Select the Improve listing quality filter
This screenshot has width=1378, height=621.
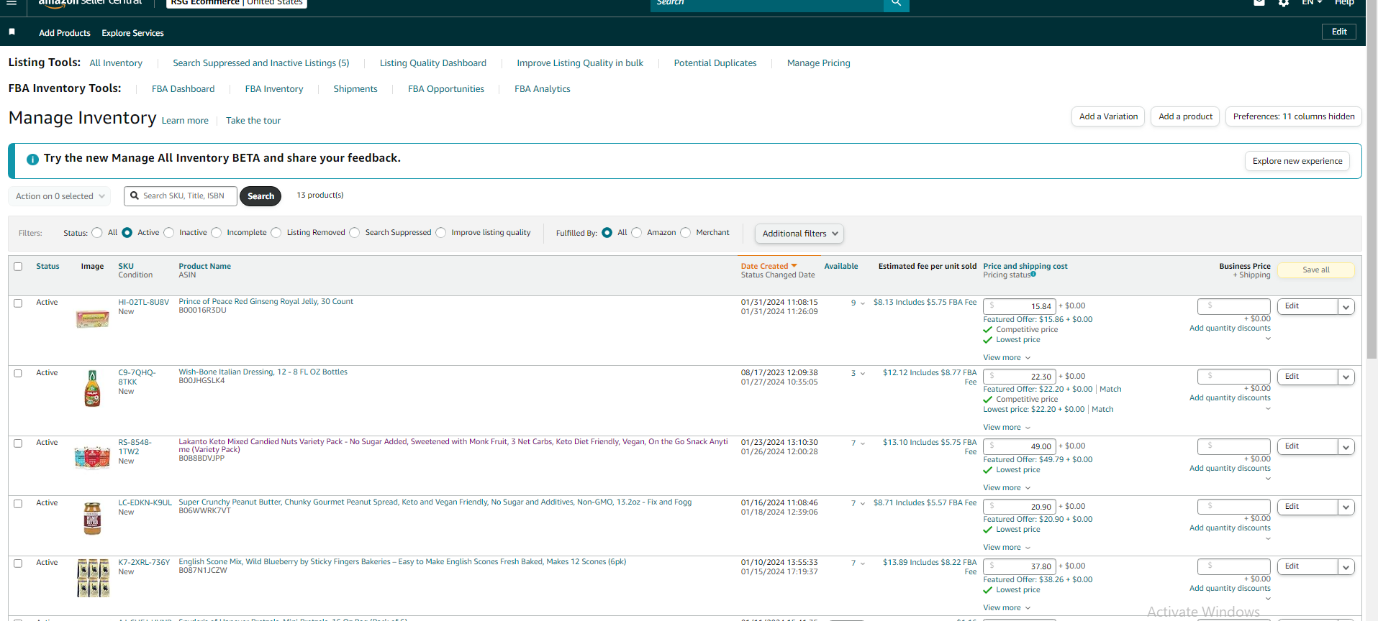click(441, 233)
